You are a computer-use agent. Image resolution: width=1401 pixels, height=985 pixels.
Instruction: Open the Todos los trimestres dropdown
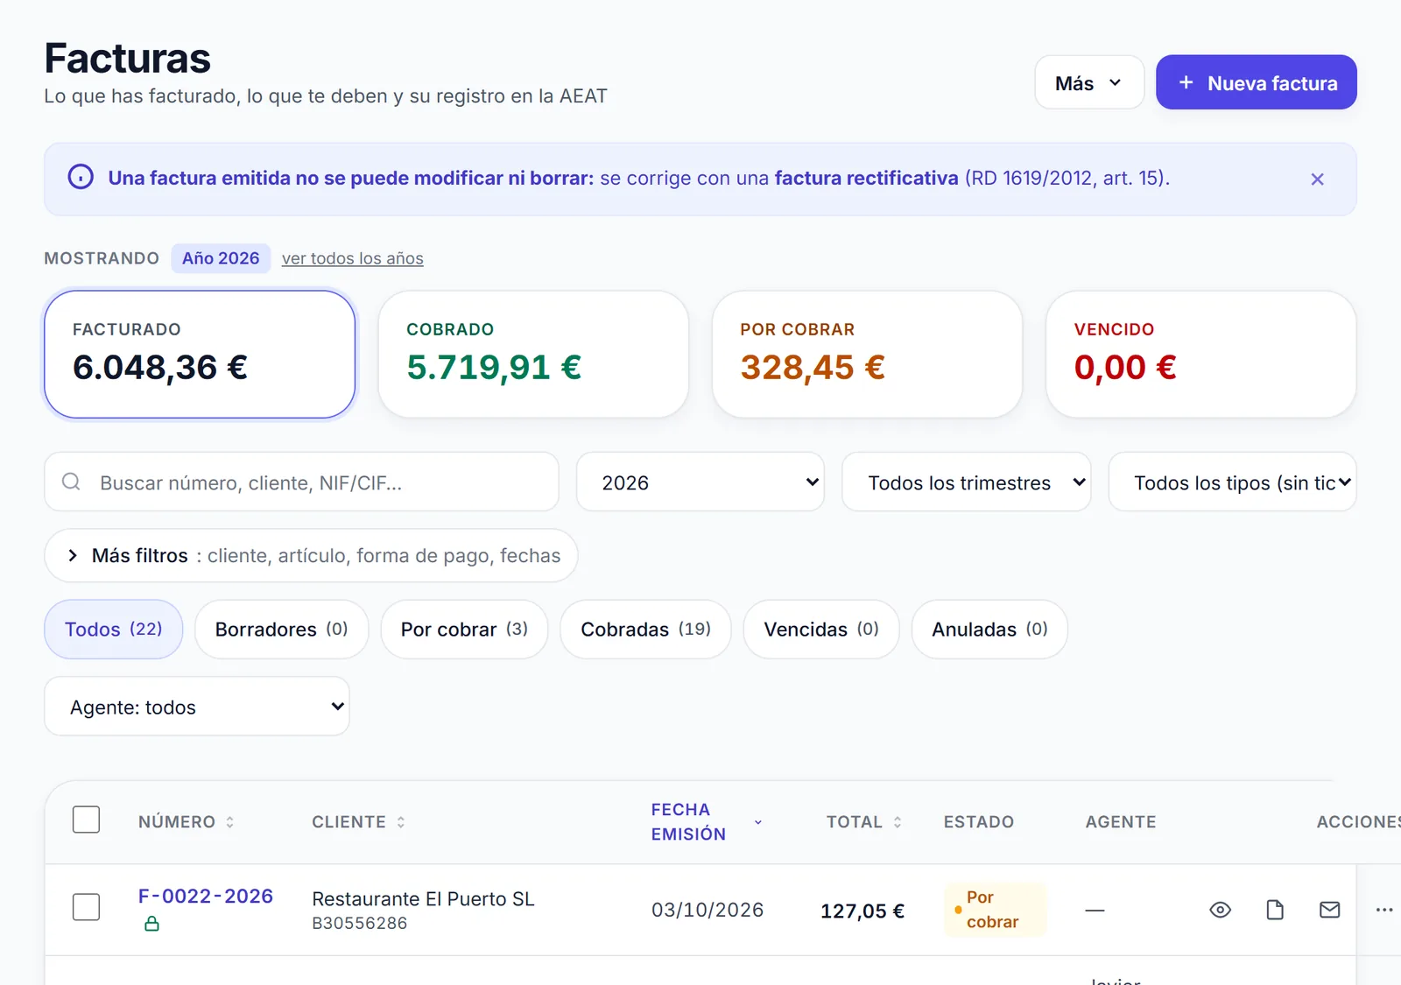point(967,482)
